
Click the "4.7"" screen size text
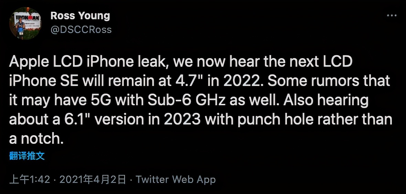(x=187, y=81)
